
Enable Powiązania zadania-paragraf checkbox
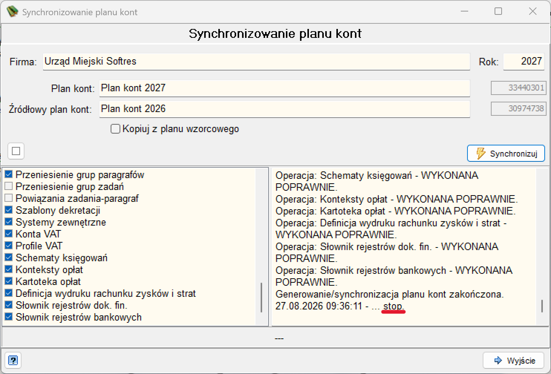(9, 198)
